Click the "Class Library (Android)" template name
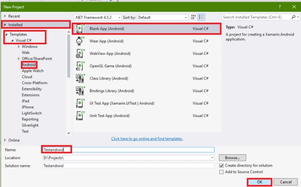This screenshot has width=301, height=187. [109, 78]
